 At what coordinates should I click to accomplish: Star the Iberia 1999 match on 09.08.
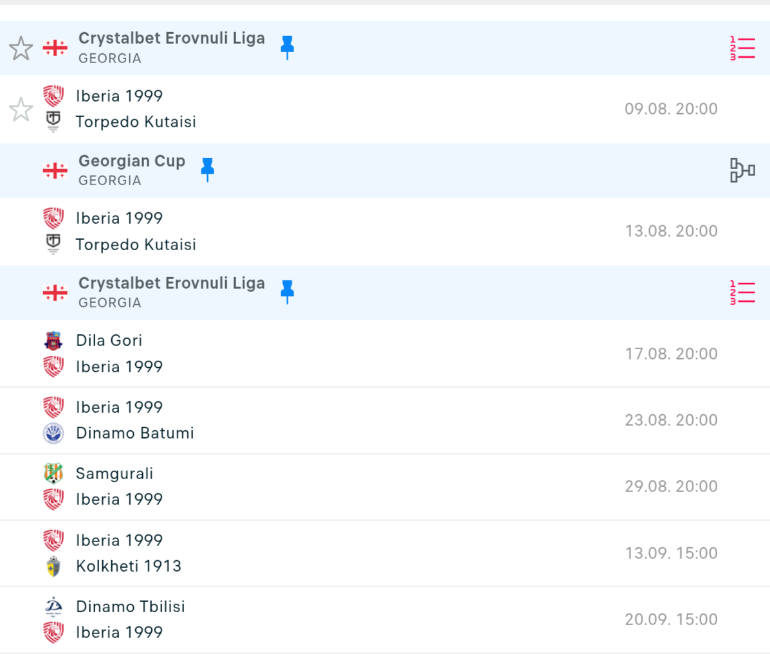pos(21,109)
